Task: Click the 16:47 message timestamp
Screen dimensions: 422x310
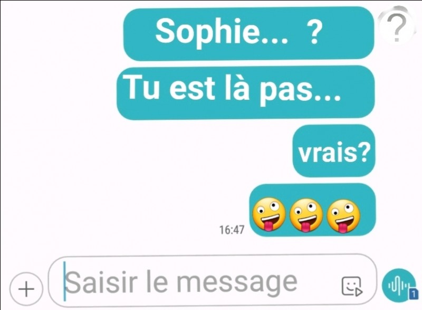Action: pyautogui.click(x=232, y=230)
